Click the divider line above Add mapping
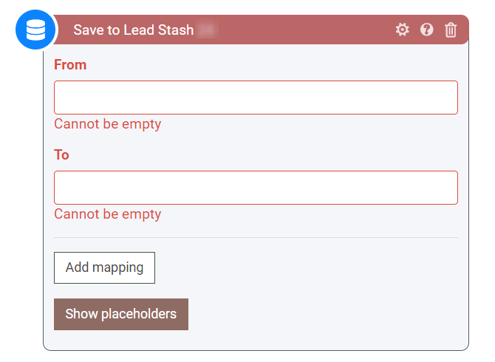 coord(256,237)
